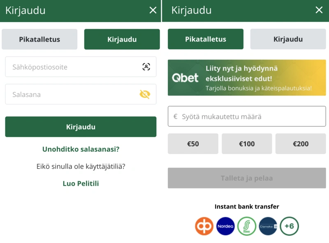Image resolution: width=329 pixels, height=243 pixels.
Task: Select the Osuuspankki bank icon
Action: click(x=204, y=226)
